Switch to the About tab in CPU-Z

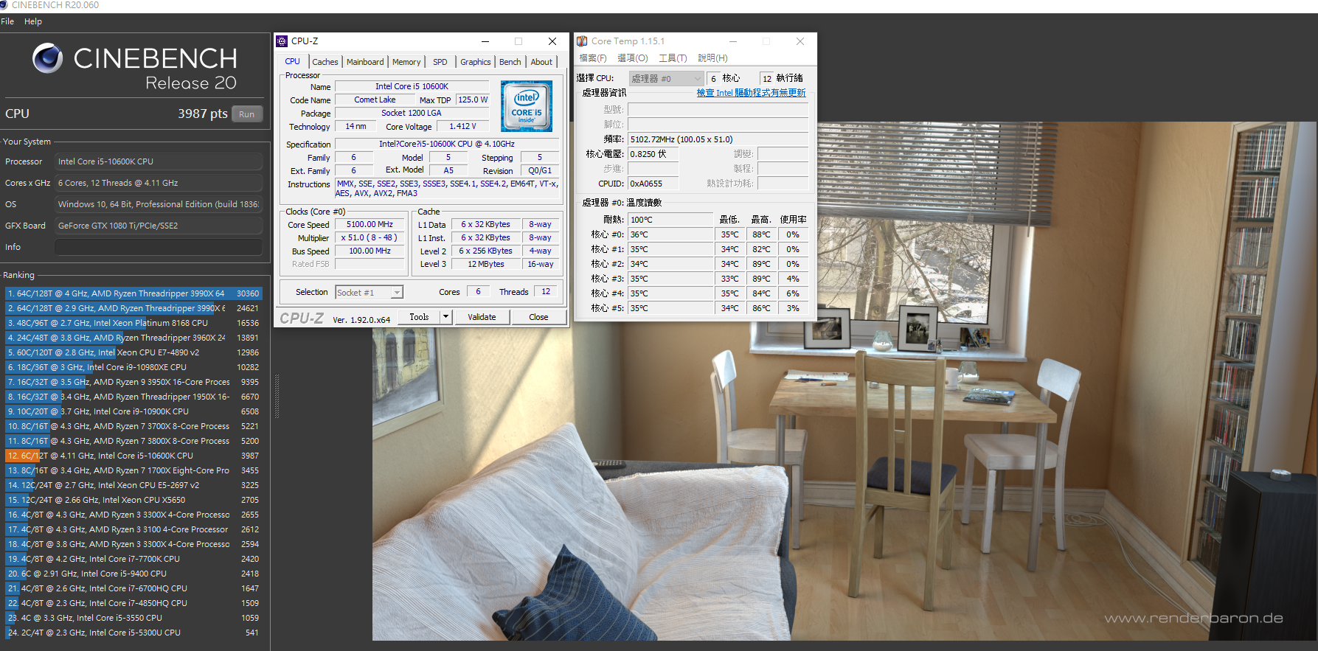pyautogui.click(x=541, y=62)
